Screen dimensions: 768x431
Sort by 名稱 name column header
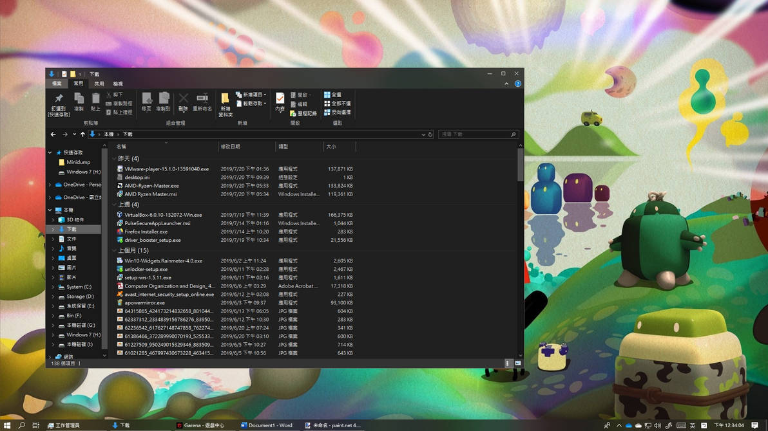(x=166, y=146)
